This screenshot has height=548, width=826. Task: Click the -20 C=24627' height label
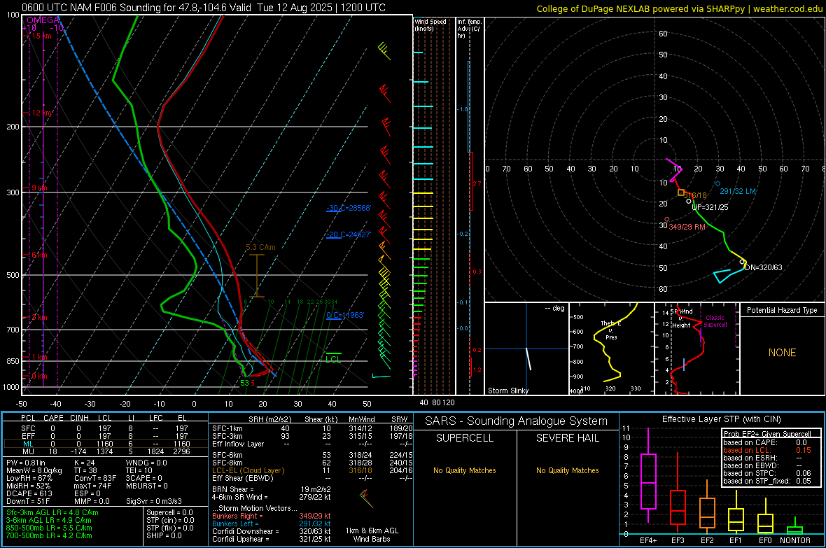pyautogui.click(x=349, y=234)
